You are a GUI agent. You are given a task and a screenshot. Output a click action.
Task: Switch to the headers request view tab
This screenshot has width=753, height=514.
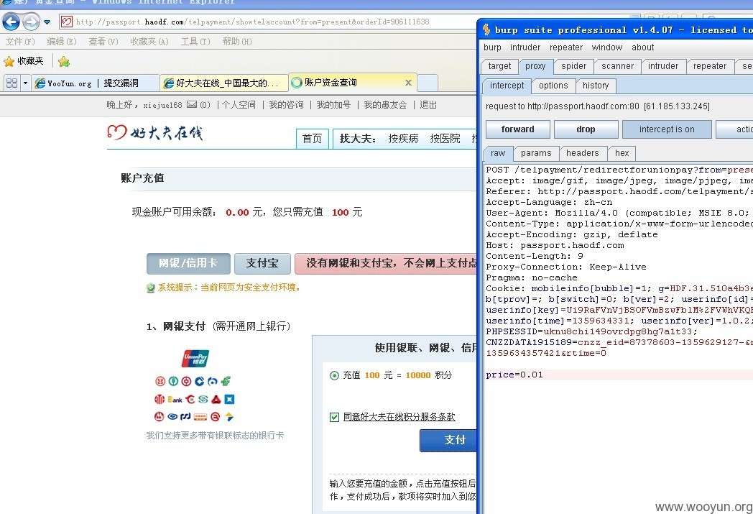(583, 153)
